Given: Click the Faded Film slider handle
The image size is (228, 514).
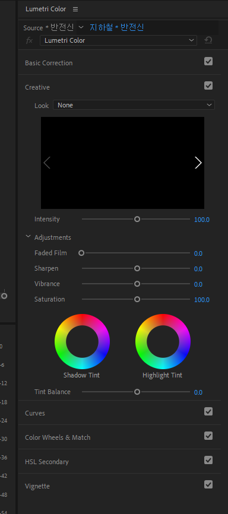Looking at the screenshot, I should click(81, 253).
